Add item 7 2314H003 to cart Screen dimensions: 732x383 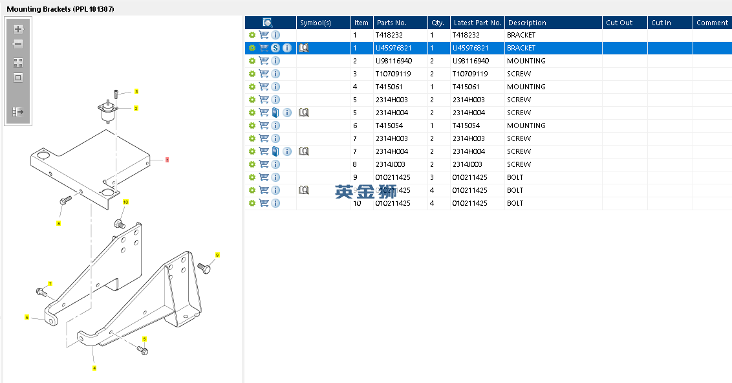click(264, 138)
